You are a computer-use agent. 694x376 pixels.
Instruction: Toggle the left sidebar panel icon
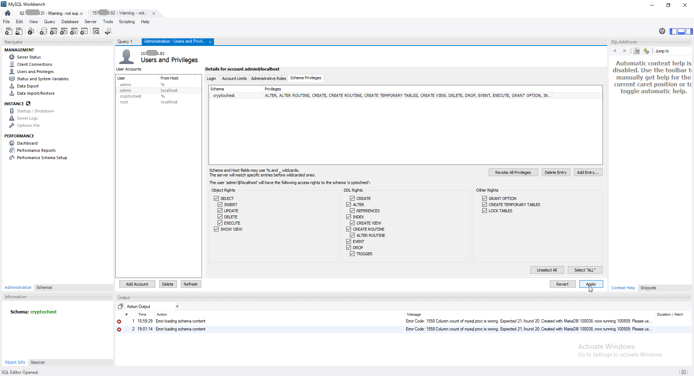[673, 31]
